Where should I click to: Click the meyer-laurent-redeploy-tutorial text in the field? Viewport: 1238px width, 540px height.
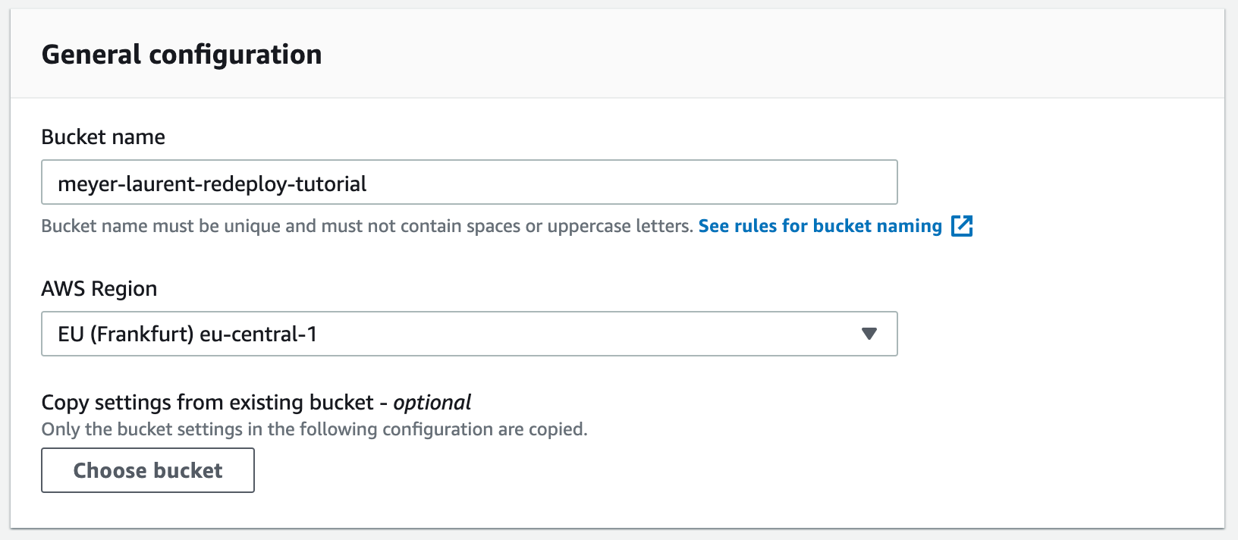(212, 184)
